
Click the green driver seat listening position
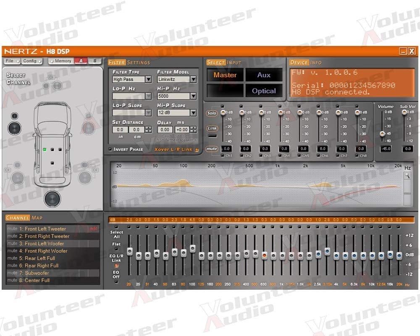click(x=45, y=149)
